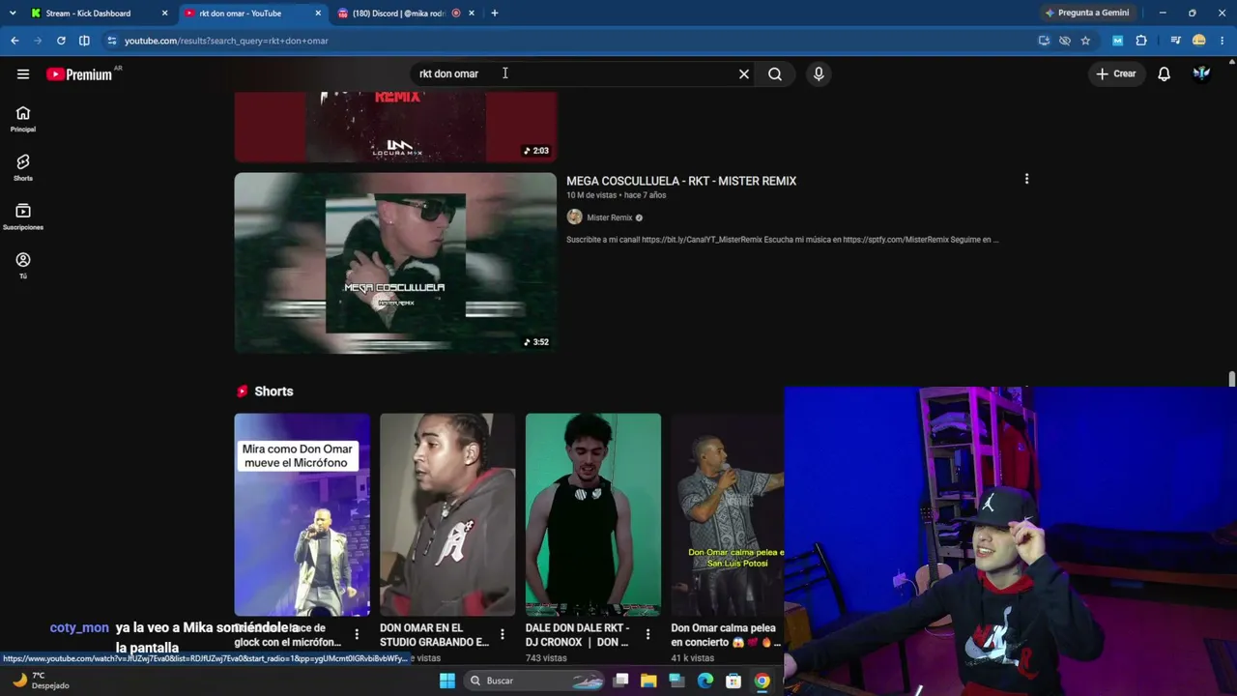The height and width of the screenshot is (696, 1237).
Task: Open the Chrome profile avatar
Action: point(1199,41)
